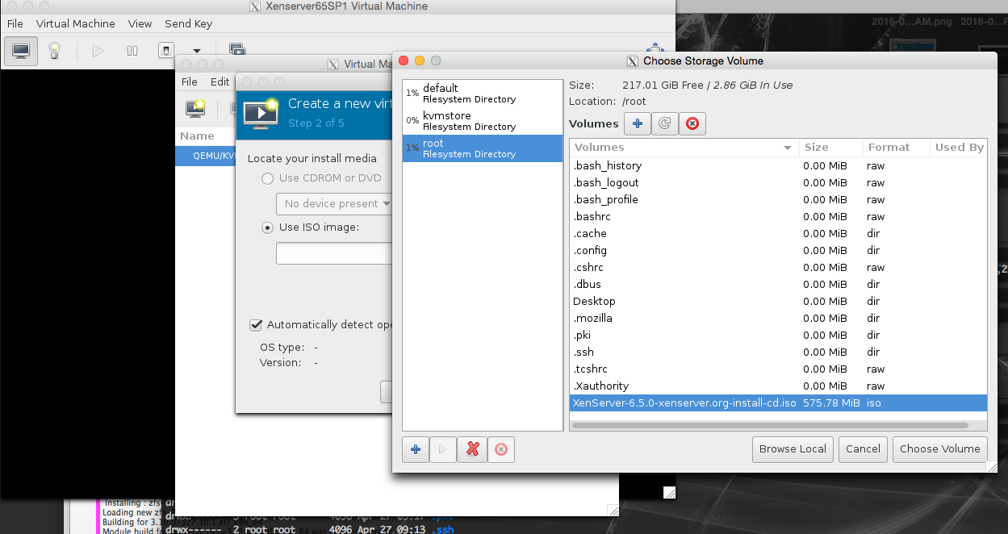
Task: Select the XenServer-6.5.0 install-cd.iso volume
Action: [778, 403]
